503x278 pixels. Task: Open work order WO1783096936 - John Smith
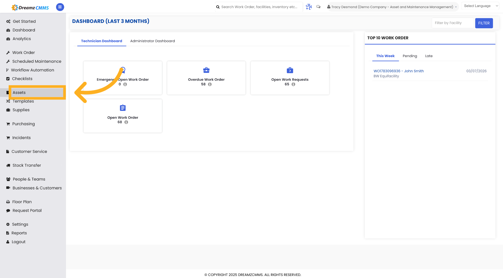[398, 71]
